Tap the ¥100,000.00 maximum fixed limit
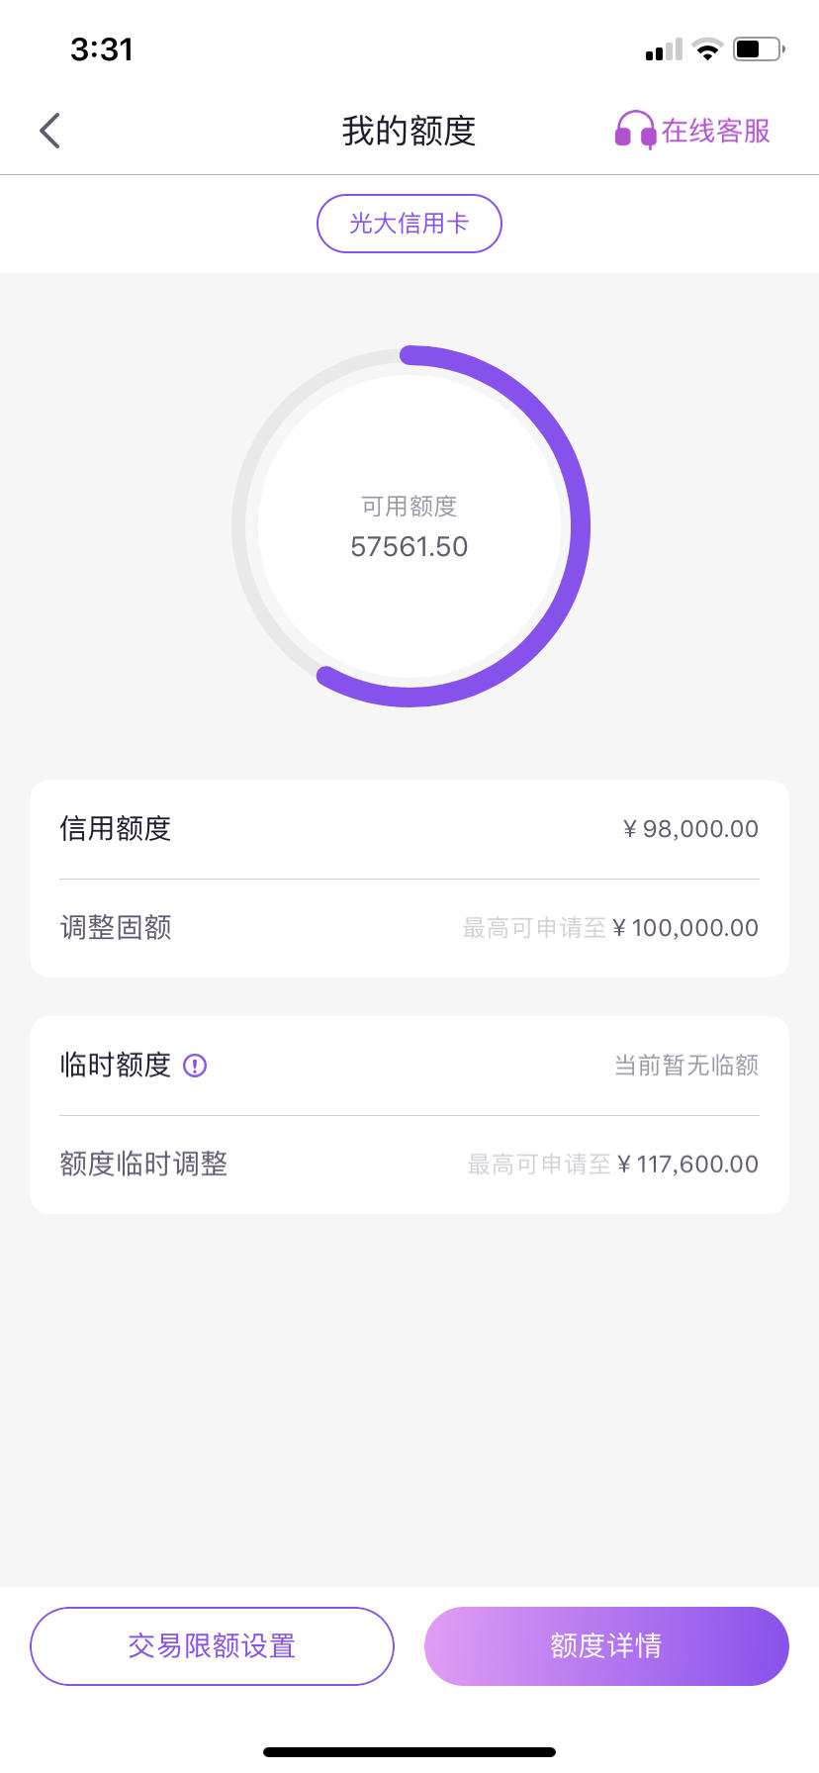Viewport: 819px width, 1773px height. [x=685, y=928]
